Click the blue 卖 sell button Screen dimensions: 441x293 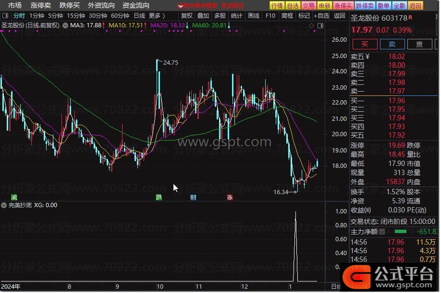[x=392, y=44]
